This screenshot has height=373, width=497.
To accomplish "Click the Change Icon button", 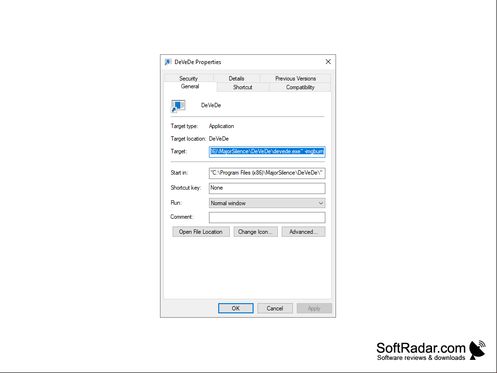I will coord(256,232).
